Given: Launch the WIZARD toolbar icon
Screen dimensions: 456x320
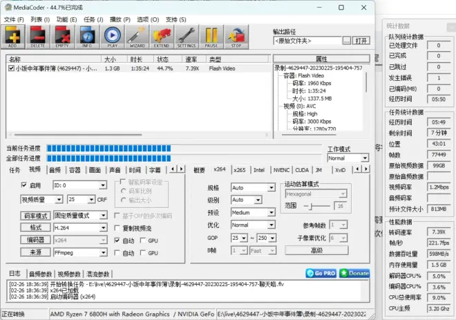Looking at the screenshot, I should [x=137, y=37].
